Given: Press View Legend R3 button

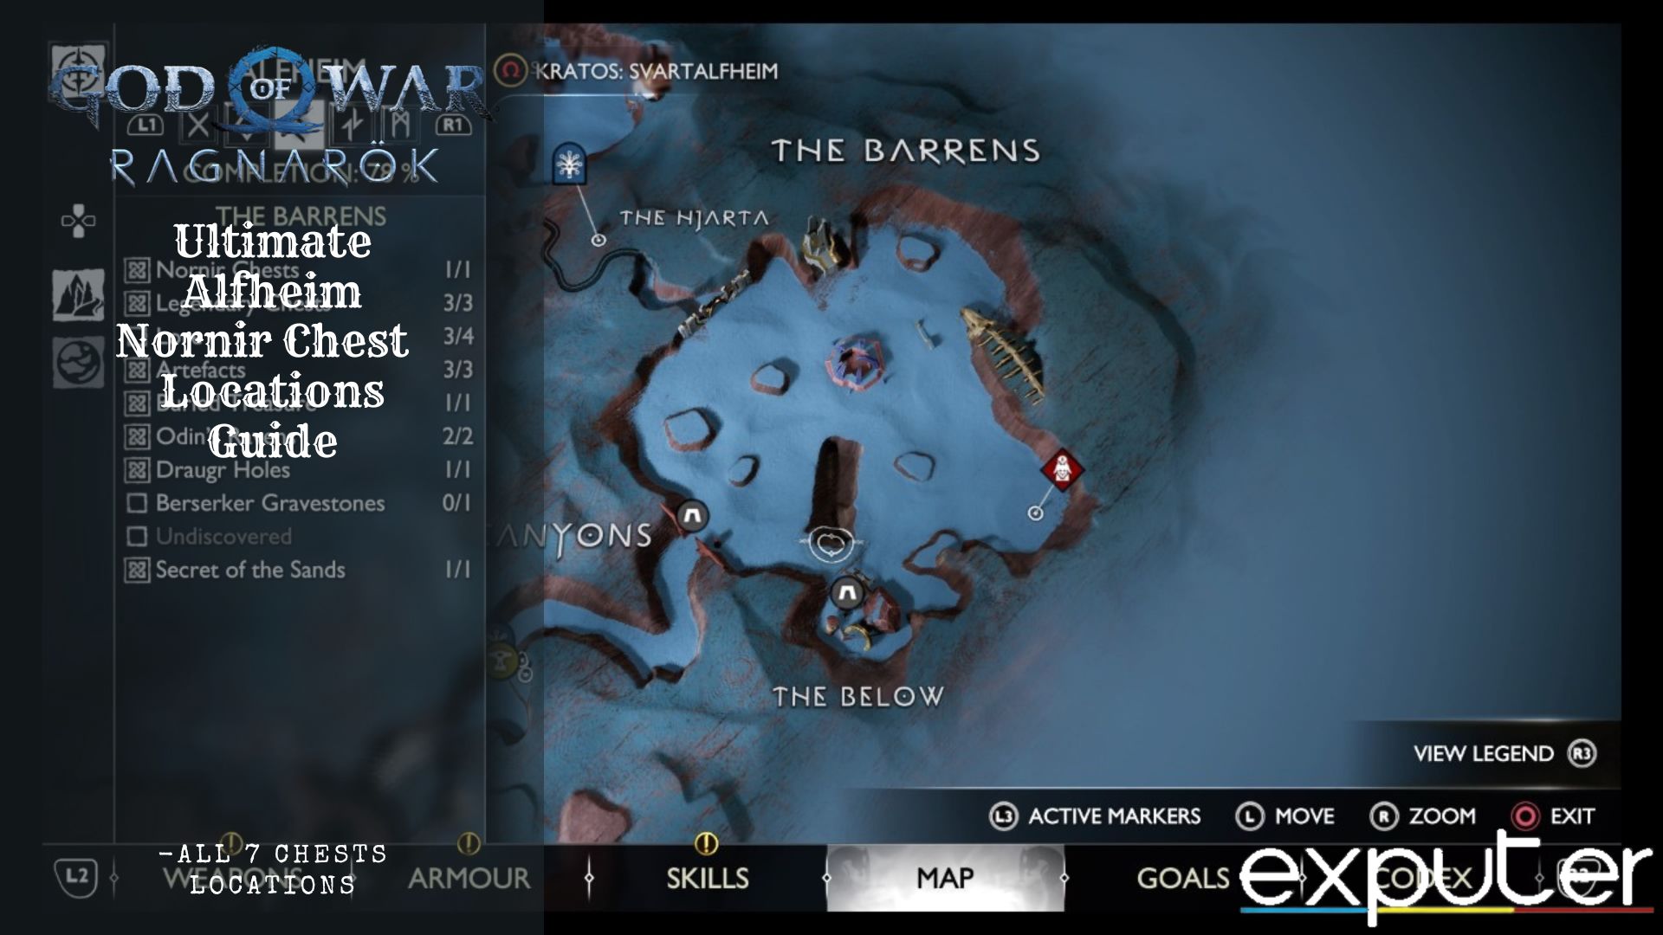Looking at the screenshot, I should click(1481, 752).
